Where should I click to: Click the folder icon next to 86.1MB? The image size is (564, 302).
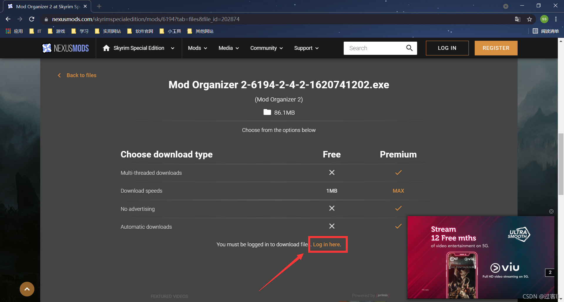[x=267, y=112]
